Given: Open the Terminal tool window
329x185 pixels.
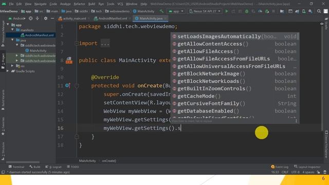Looking at the screenshot, I should 16,166.
